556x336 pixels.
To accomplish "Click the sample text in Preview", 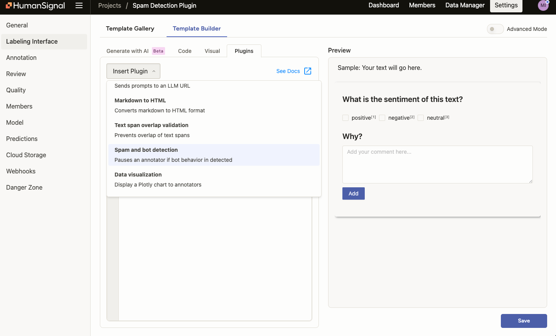I will click(380, 68).
